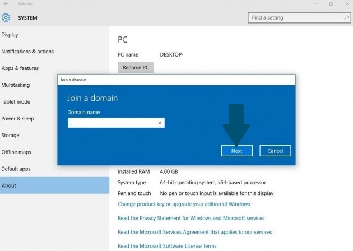Restore down the Settings window

click(x=331, y=3)
